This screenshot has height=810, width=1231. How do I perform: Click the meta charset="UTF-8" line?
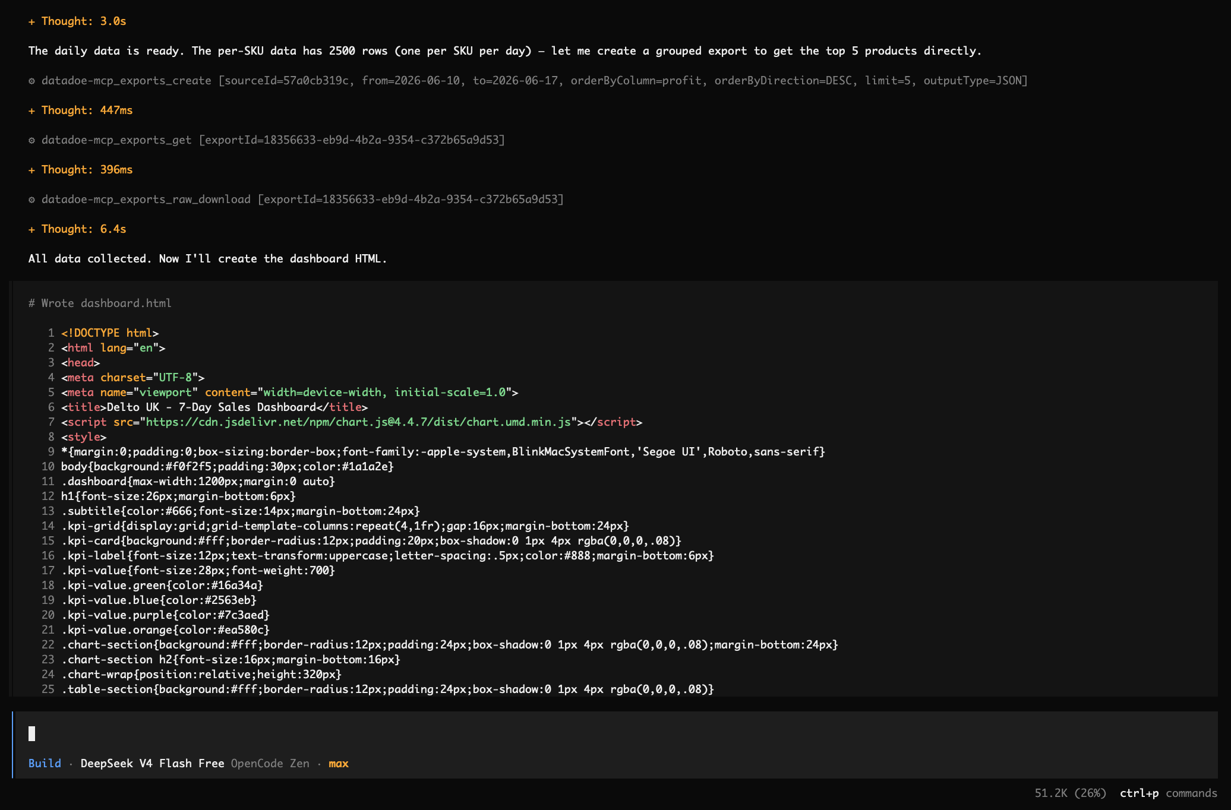132,378
